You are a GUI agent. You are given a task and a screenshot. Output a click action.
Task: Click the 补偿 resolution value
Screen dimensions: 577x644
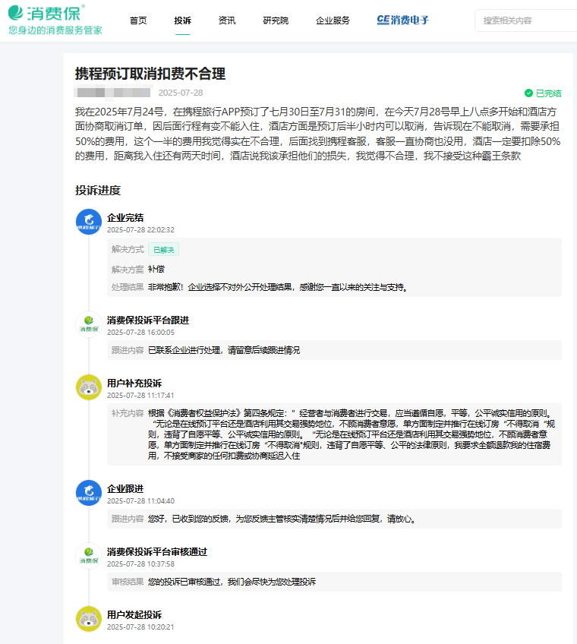[x=156, y=269]
